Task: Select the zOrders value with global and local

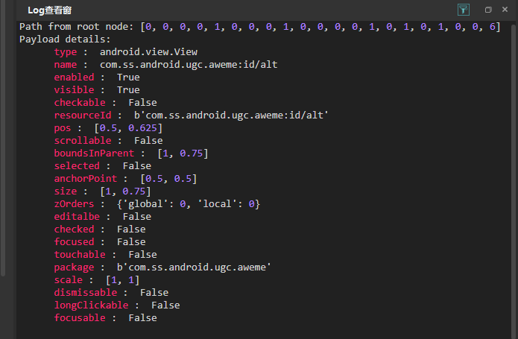Action: pyautogui.click(x=189, y=204)
